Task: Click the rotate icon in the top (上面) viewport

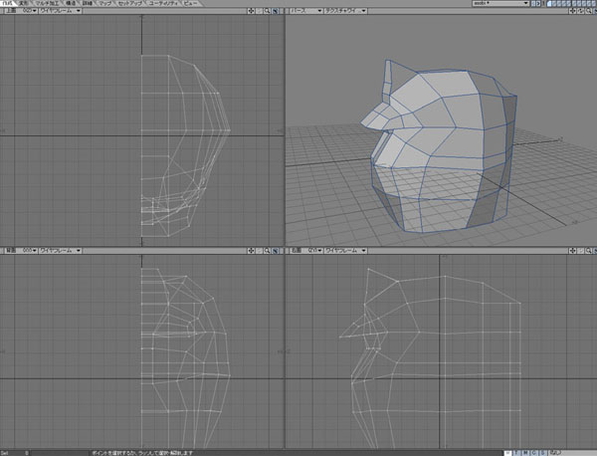Action: point(259,12)
